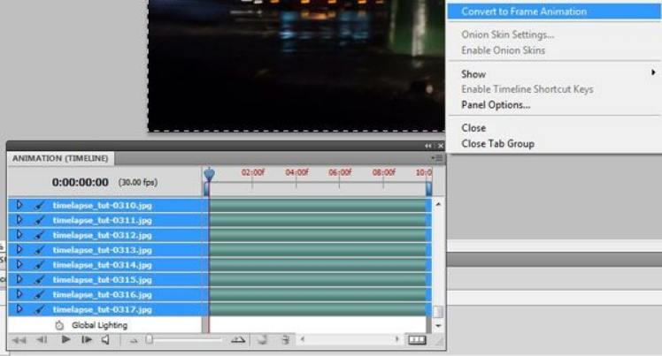Expand the timelapse_tut-0315.jpg layer track
The image size is (662, 356).
point(19,279)
